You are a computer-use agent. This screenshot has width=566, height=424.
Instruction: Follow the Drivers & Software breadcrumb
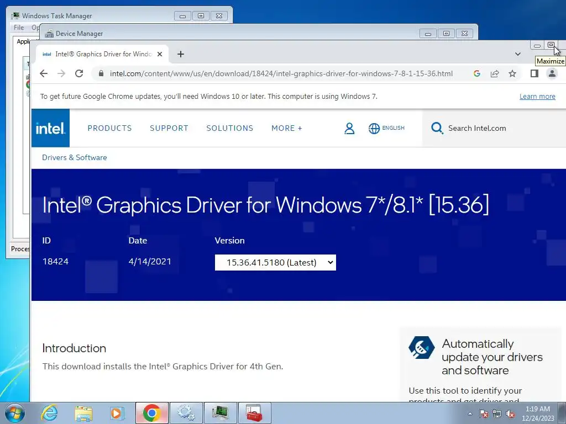click(x=75, y=157)
